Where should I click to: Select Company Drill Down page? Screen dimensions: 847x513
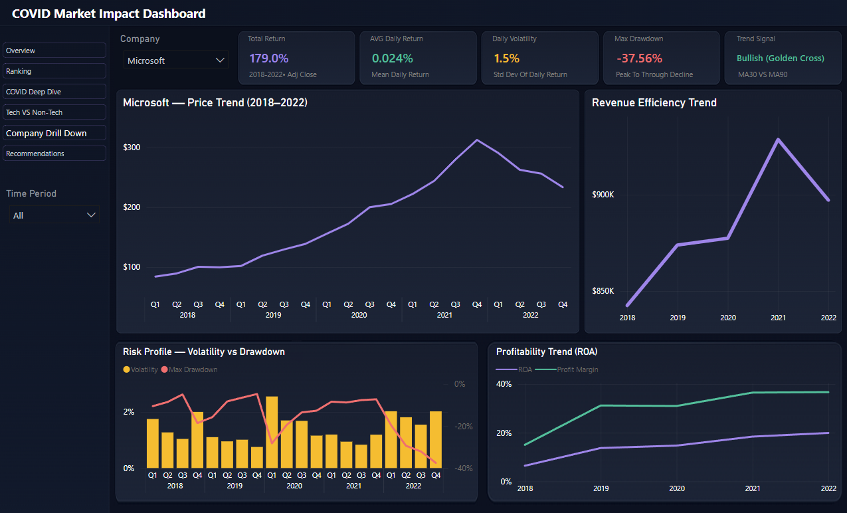54,133
